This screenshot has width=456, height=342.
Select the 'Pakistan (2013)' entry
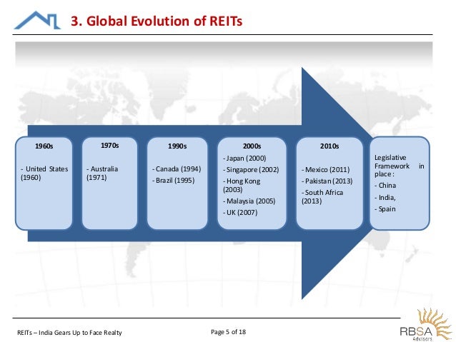click(x=327, y=181)
